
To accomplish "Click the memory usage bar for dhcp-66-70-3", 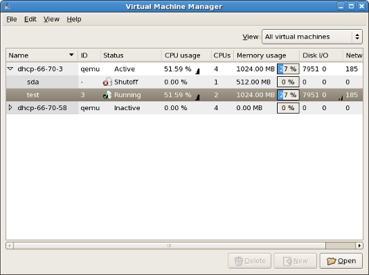I will coord(288,69).
